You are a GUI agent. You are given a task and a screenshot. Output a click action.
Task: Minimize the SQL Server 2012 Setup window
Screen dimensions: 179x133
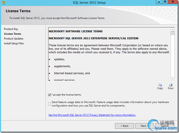click(x=159, y=2)
